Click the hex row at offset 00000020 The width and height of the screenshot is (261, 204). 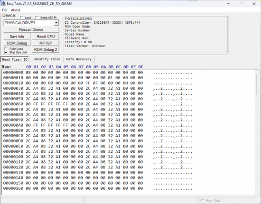coord(98,83)
